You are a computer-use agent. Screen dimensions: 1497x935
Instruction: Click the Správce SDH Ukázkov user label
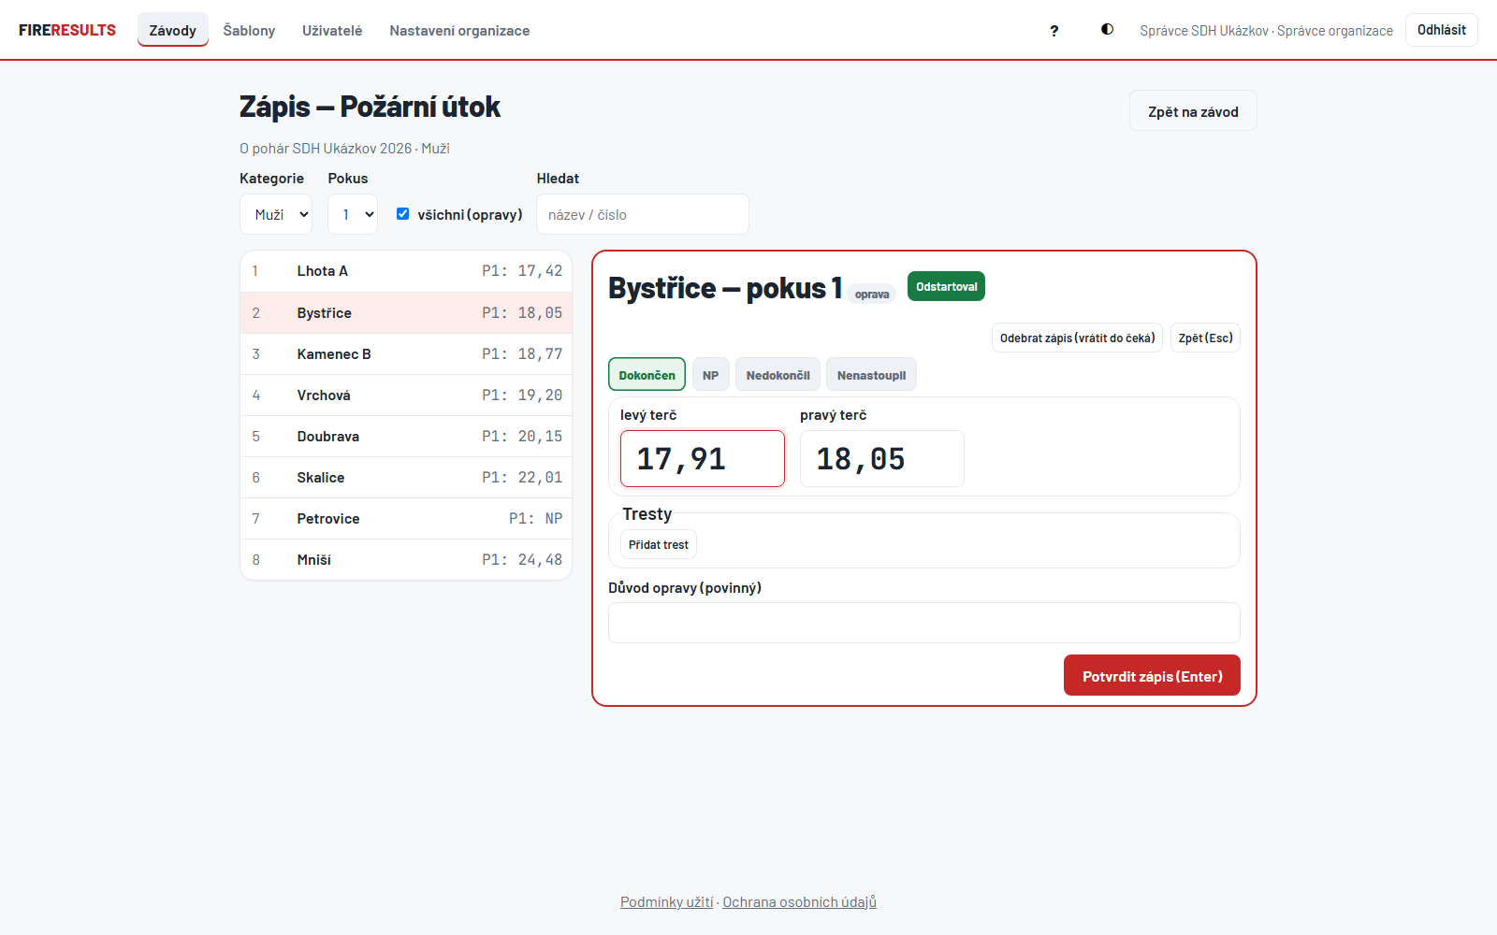tap(1266, 30)
